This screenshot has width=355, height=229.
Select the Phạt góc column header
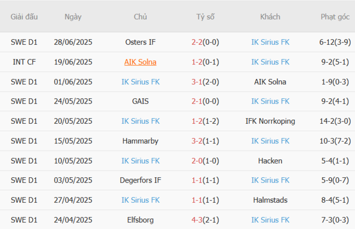click(x=335, y=17)
